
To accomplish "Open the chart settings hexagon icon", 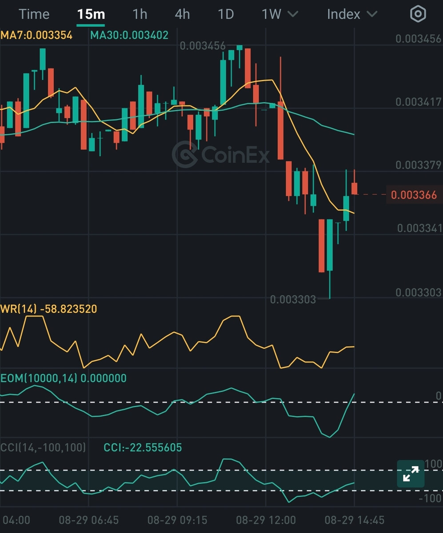I will 418,14.
